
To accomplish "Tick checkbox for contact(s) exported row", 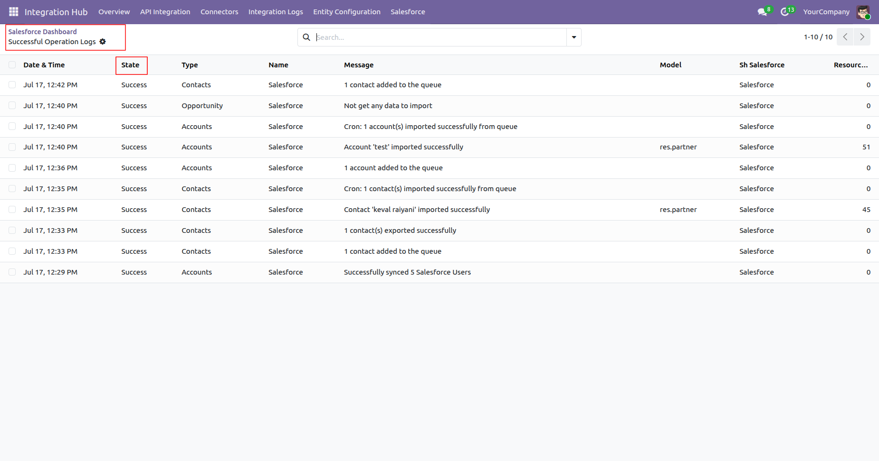I will (x=12, y=230).
